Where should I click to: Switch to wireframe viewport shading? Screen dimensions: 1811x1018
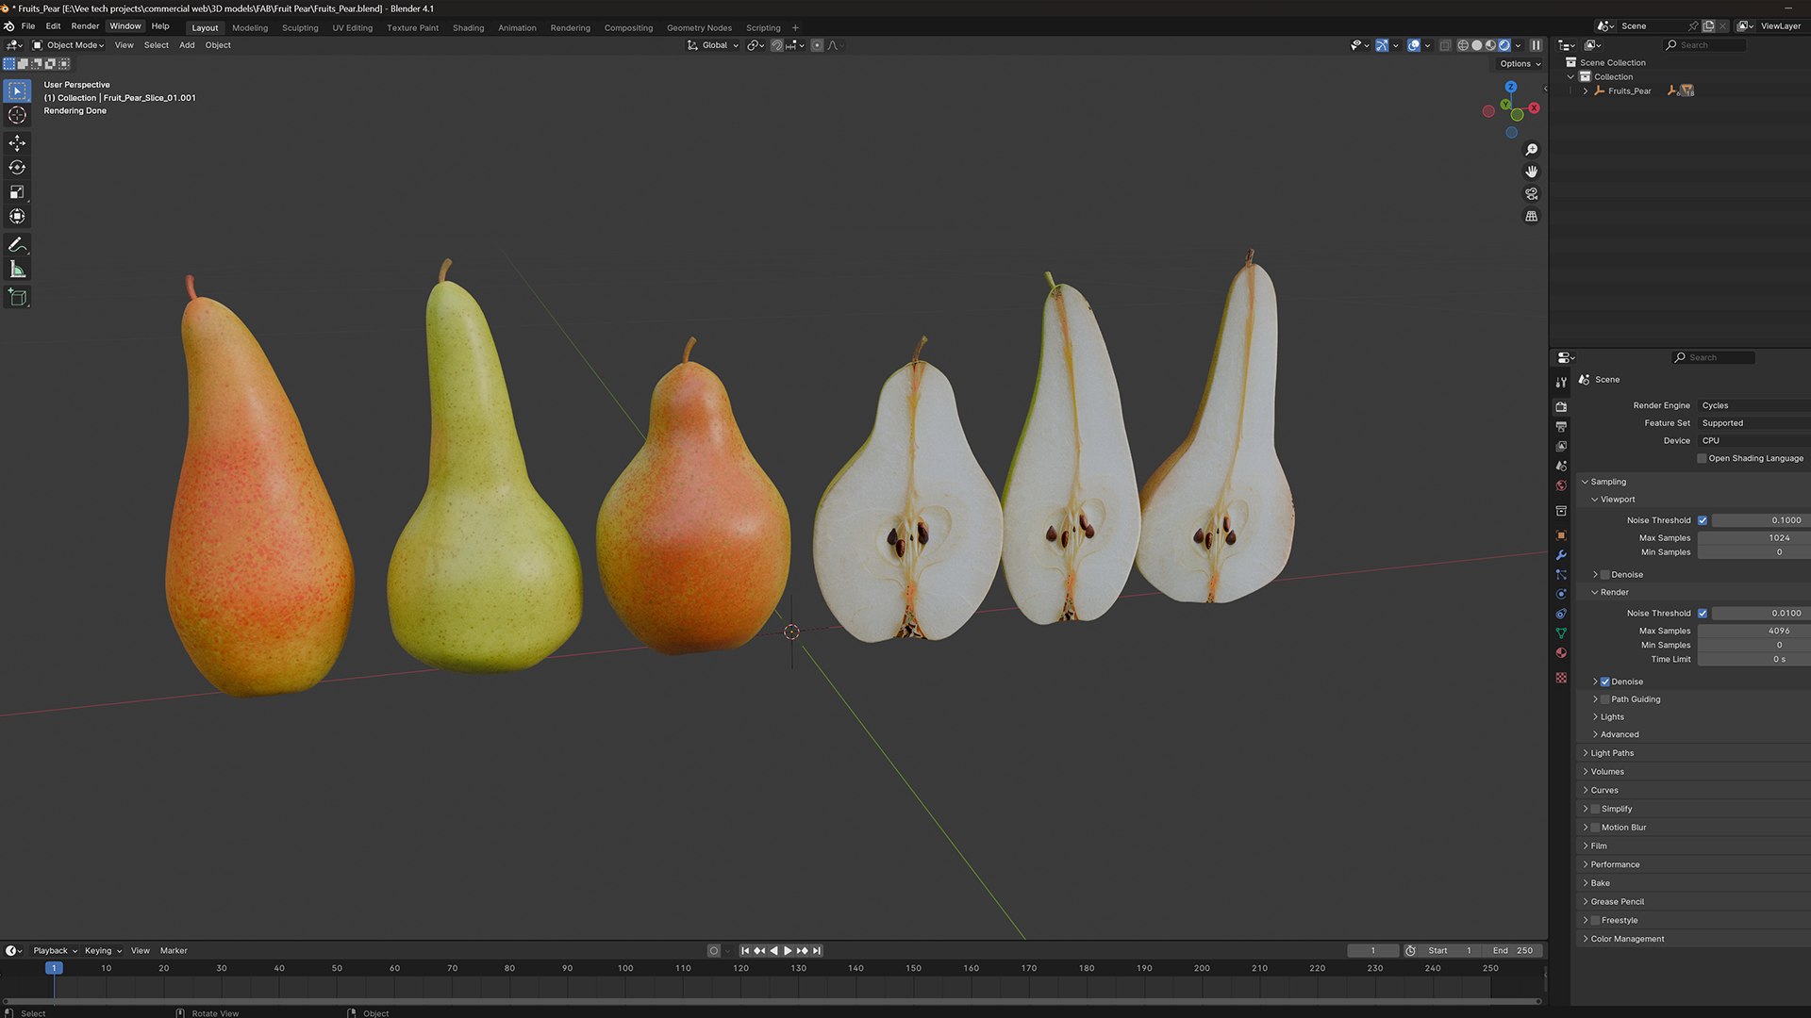coord(1463,45)
